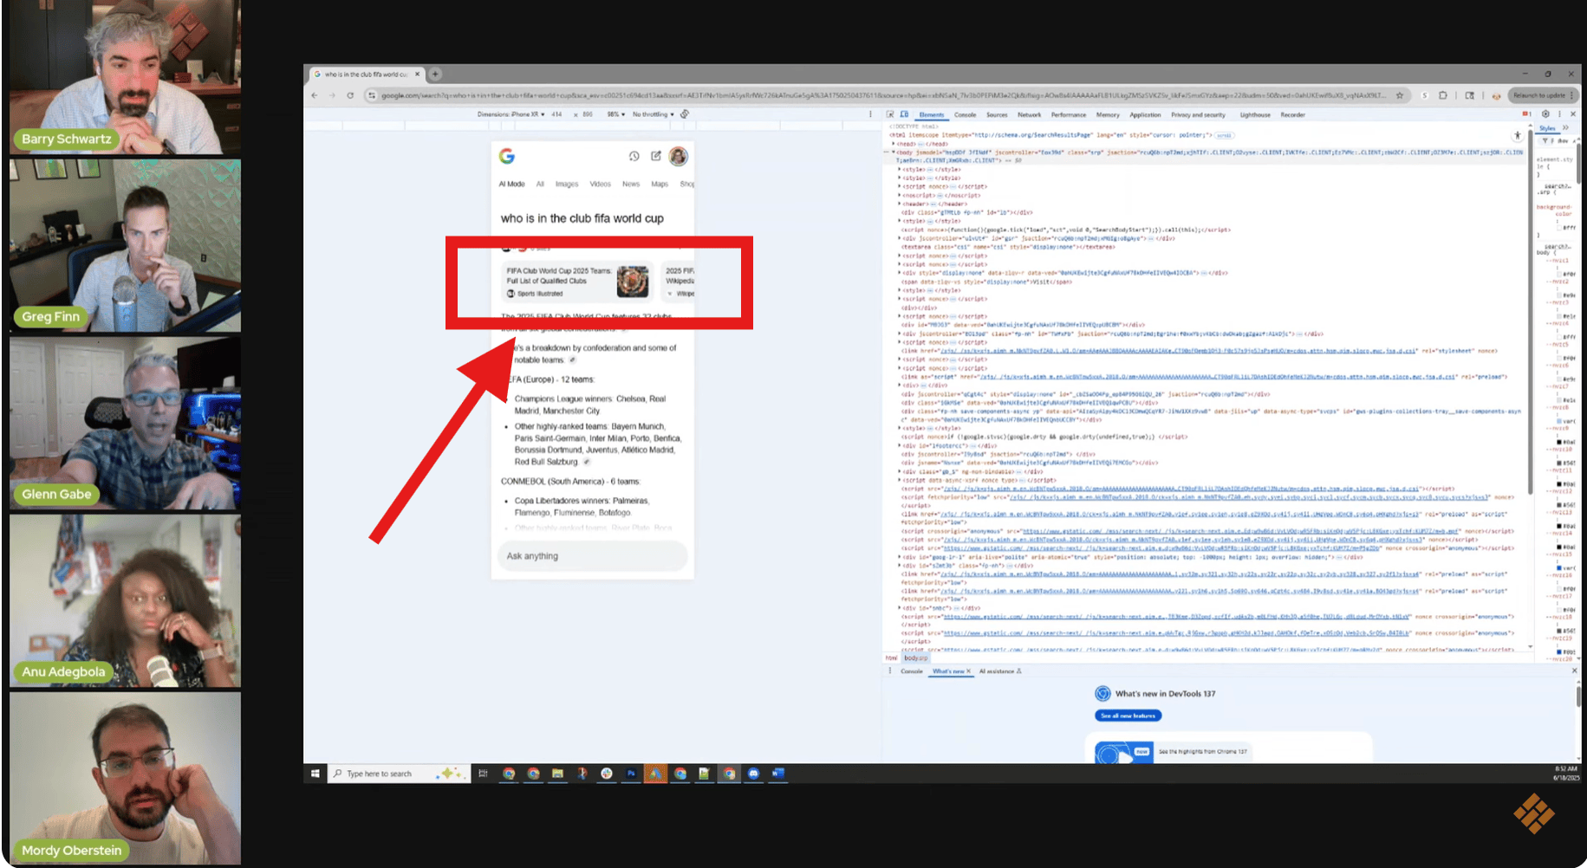
Task: Open AI assistance drawer tab
Action: click(1000, 671)
